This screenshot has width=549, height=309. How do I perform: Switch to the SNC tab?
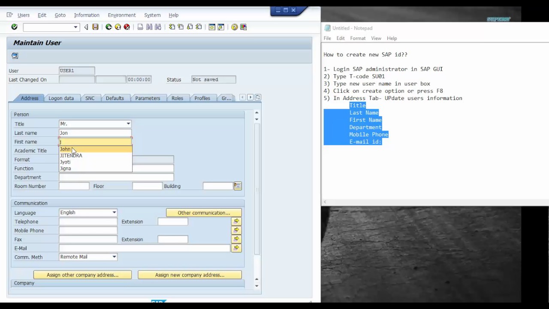(90, 98)
